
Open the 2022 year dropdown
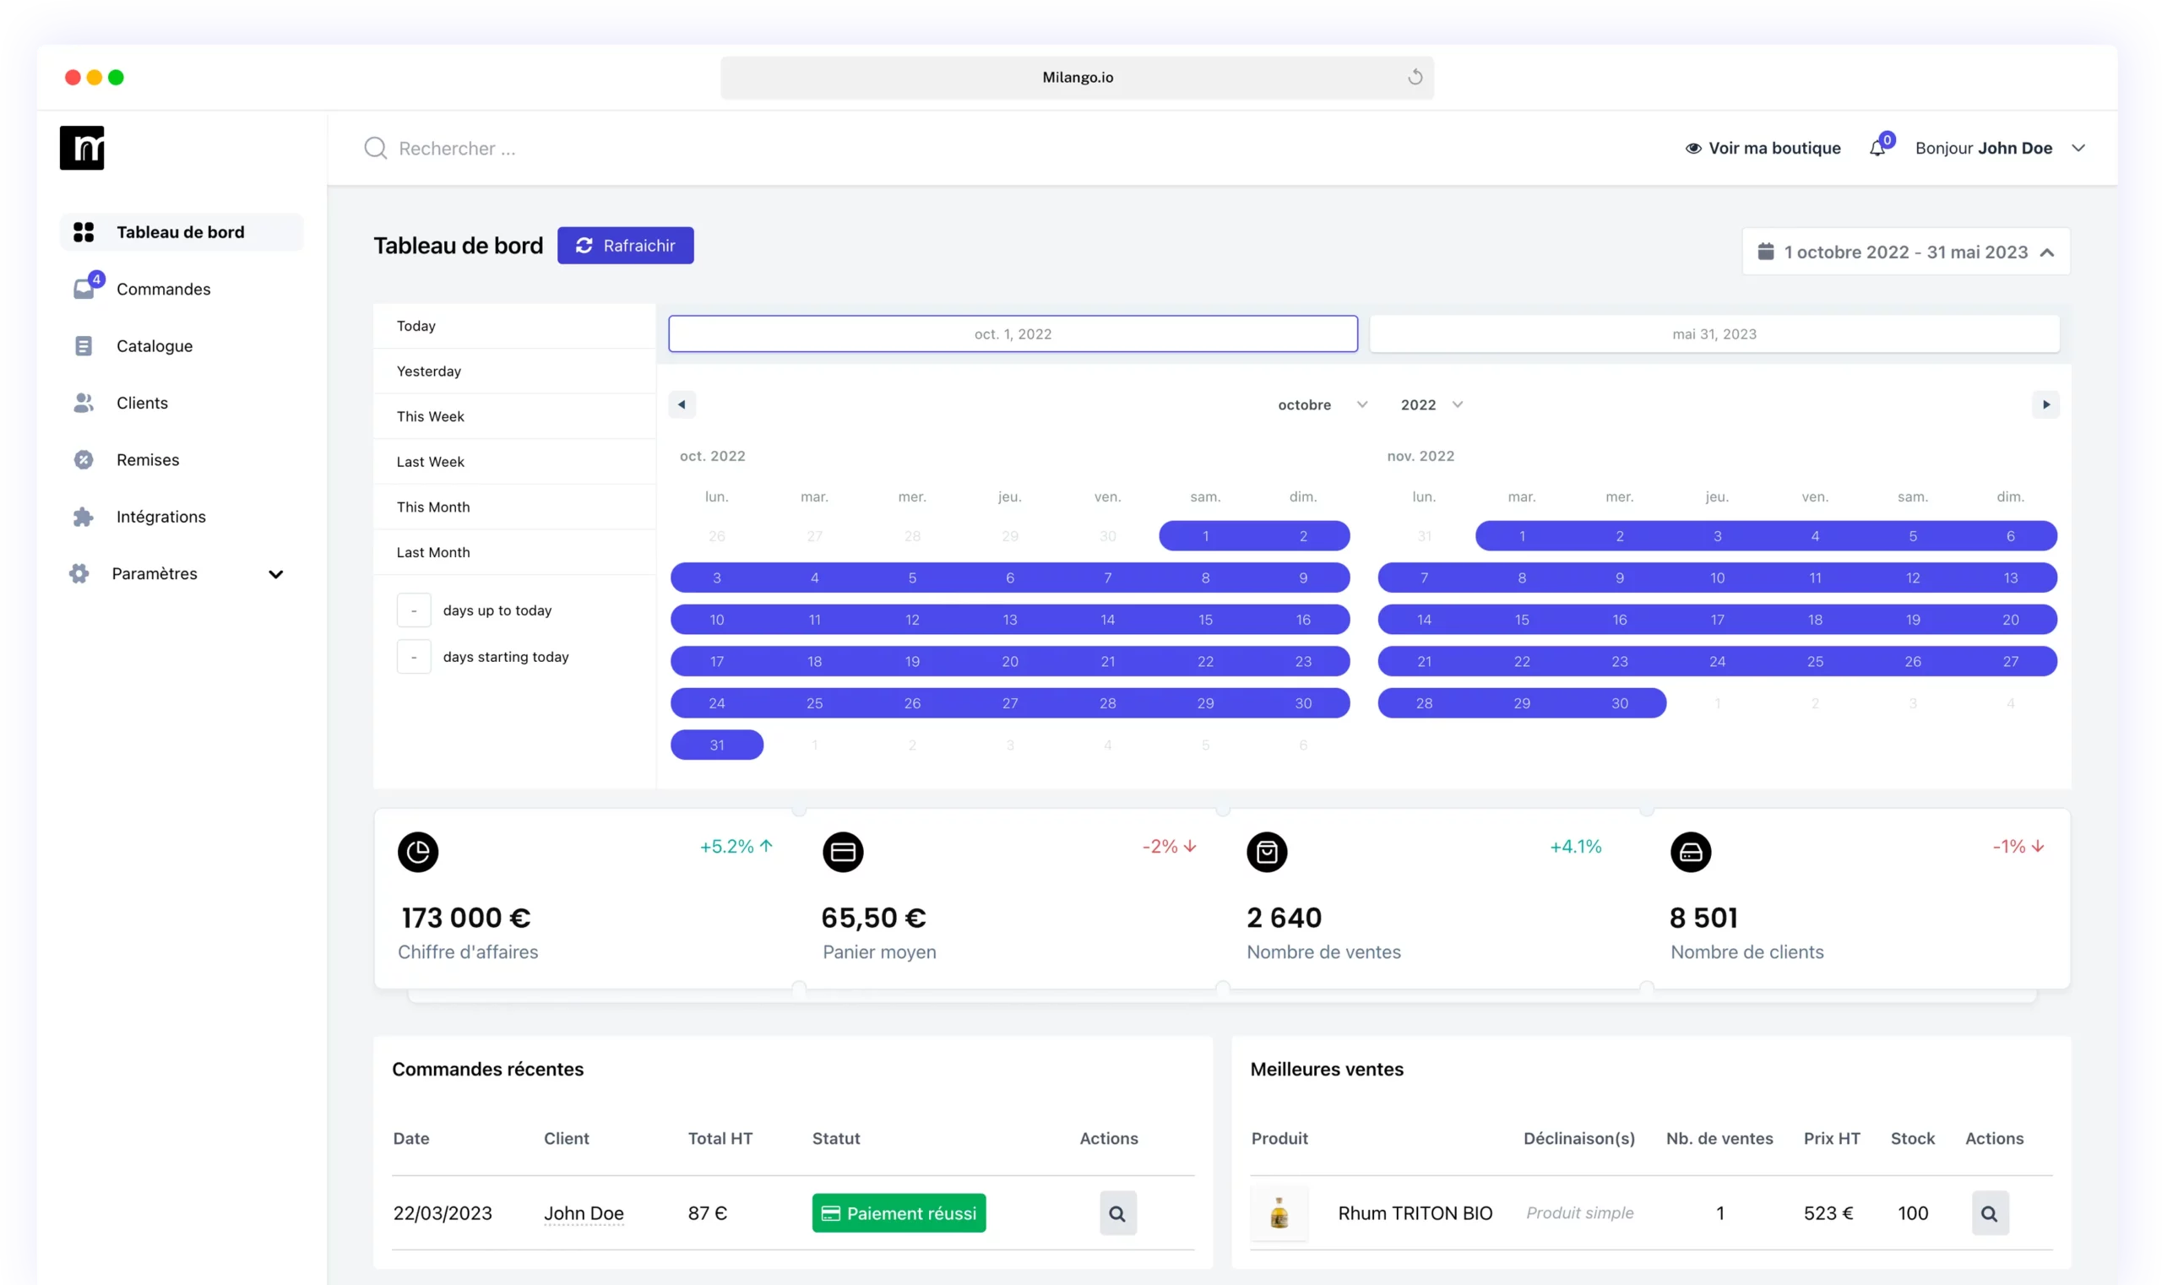(1431, 404)
